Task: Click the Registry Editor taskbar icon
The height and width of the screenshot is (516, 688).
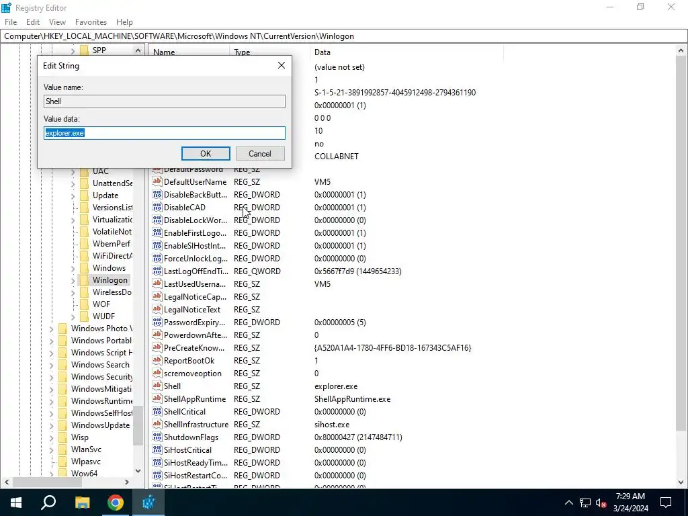Action: 148,503
